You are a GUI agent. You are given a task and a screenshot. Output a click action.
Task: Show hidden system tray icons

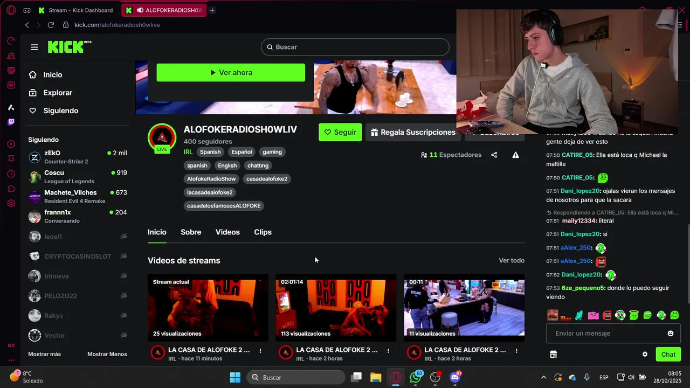(x=543, y=378)
